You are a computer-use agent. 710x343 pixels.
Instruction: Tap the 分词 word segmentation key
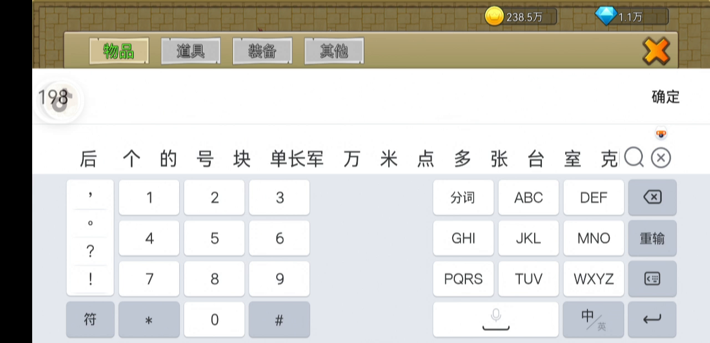(x=463, y=198)
